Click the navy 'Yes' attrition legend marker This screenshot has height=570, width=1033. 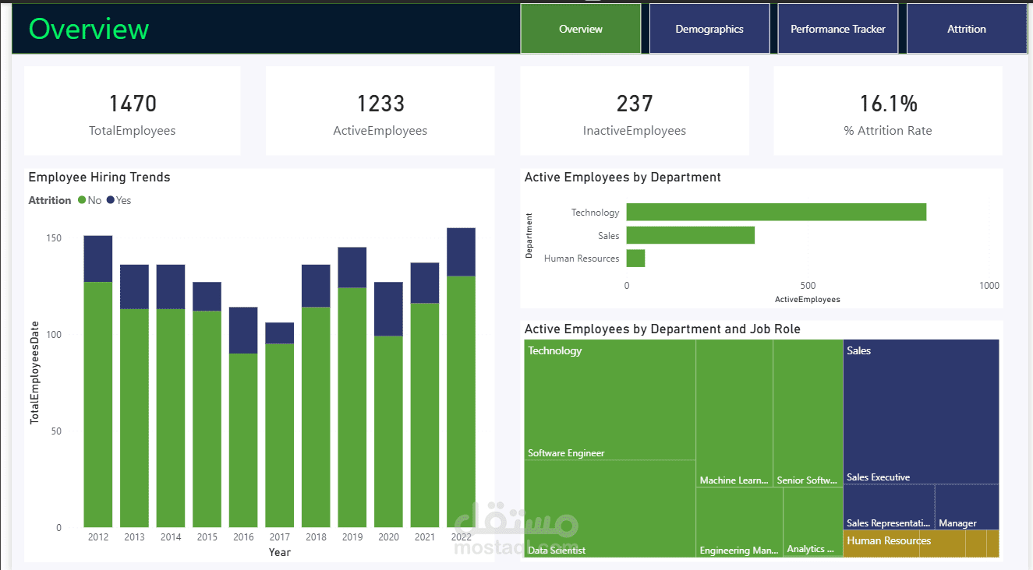(110, 200)
